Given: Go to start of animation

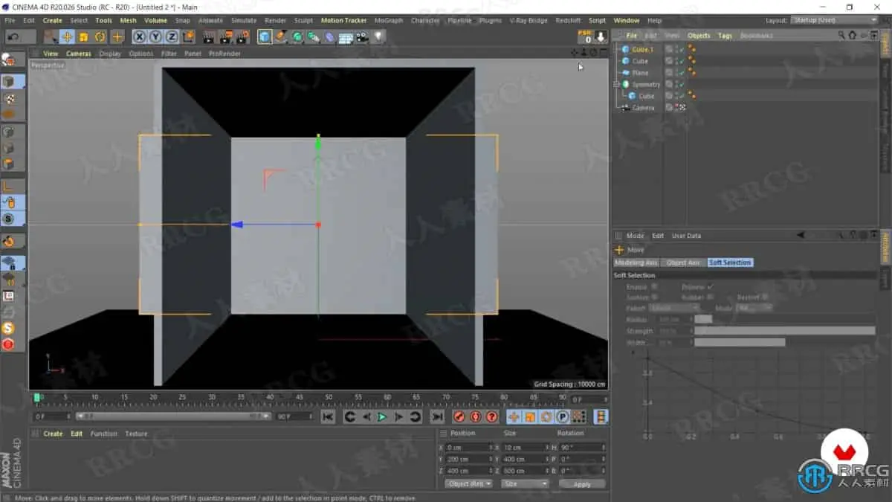Looking at the screenshot, I should 328,417.
